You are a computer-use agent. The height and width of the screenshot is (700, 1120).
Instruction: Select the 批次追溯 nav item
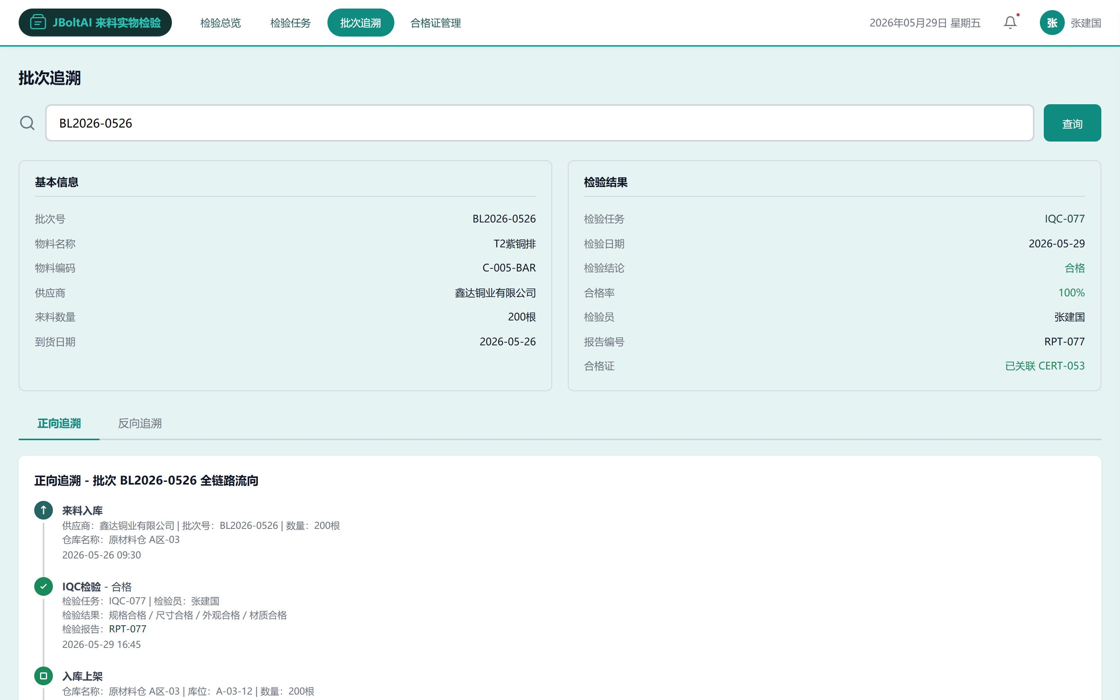(x=360, y=23)
